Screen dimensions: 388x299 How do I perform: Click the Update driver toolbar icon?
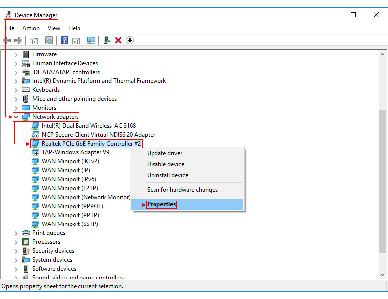pyautogui.click(x=107, y=40)
